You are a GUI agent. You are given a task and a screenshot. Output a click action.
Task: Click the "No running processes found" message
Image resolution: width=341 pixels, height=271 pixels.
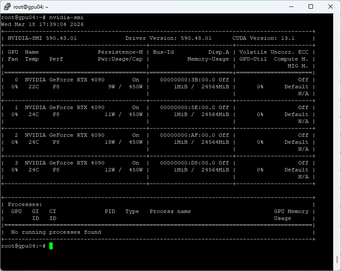(56, 232)
